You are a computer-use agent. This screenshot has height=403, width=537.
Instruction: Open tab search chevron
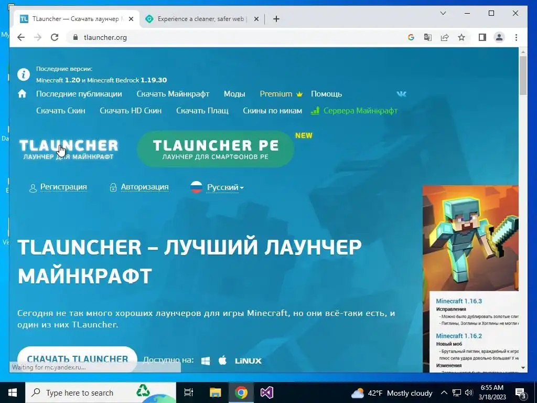443,13
